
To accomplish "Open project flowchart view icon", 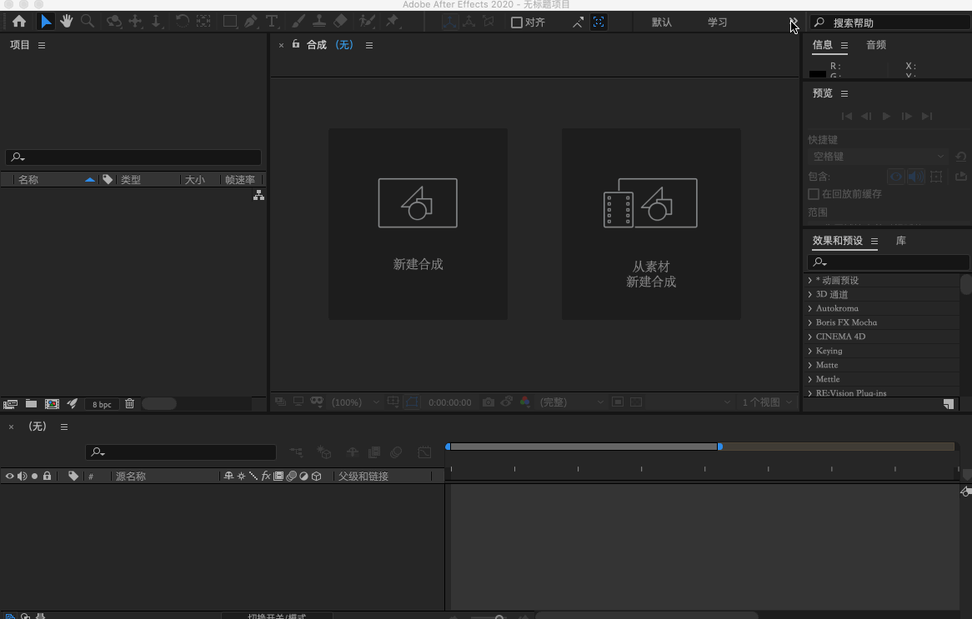I will pyautogui.click(x=258, y=195).
